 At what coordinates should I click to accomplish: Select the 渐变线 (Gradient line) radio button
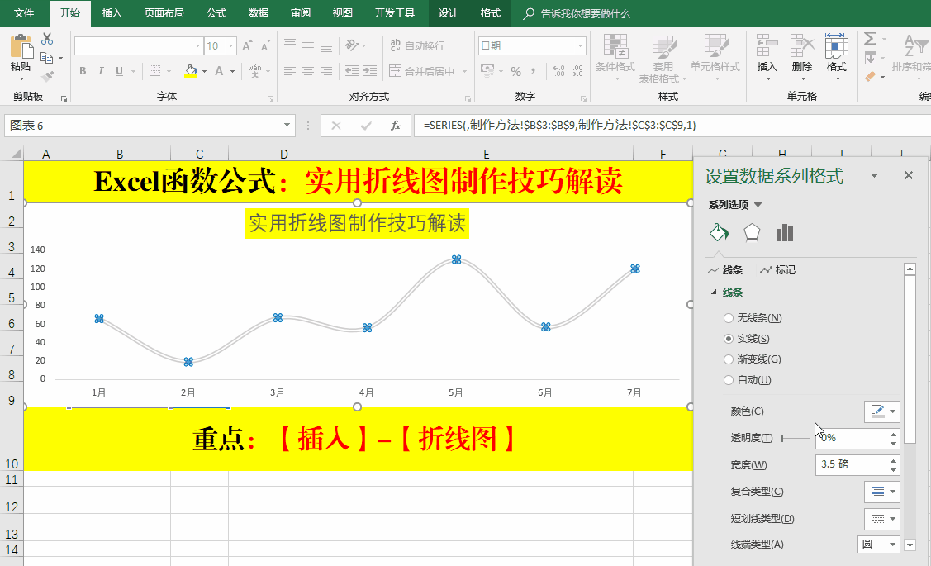tap(728, 359)
